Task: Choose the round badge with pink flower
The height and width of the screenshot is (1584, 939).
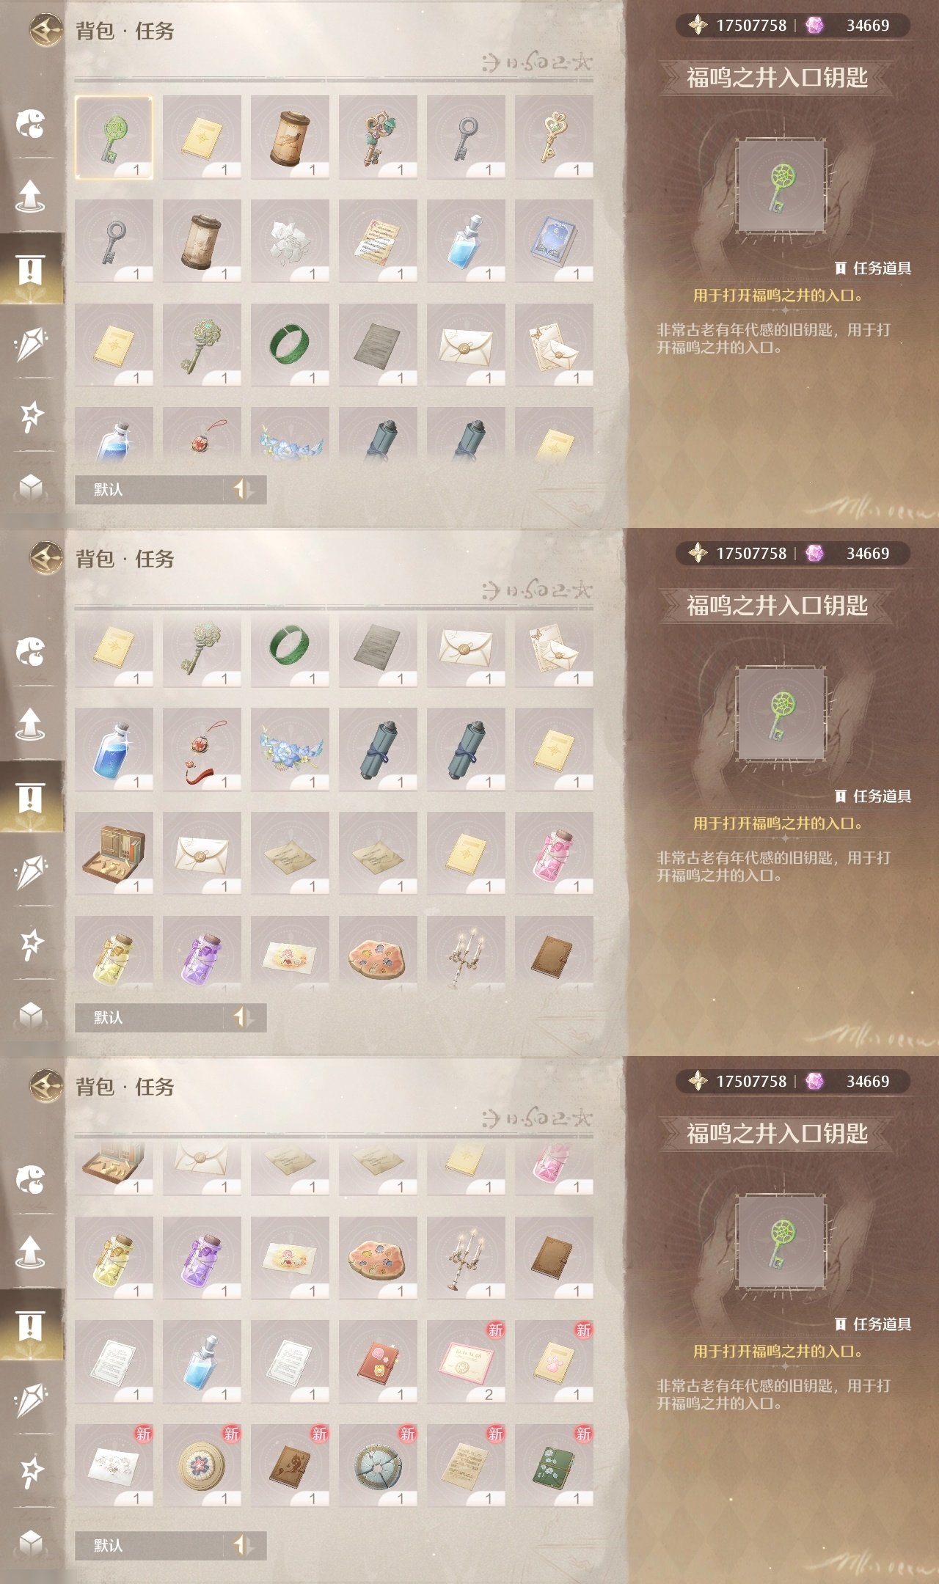Action: click(x=202, y=1466)
